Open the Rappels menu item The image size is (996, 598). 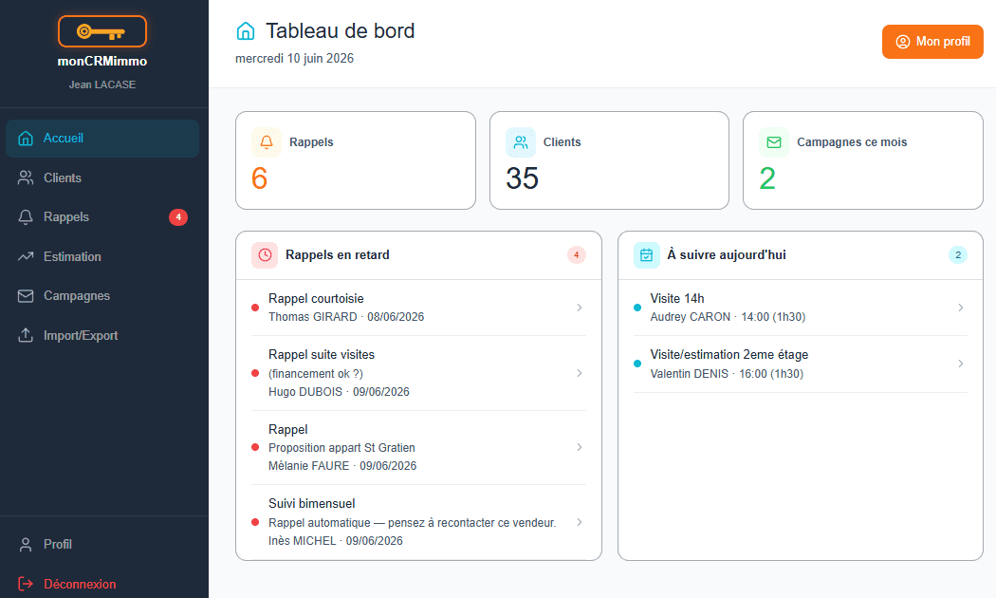pyautogui.click(x=102, y=217)
